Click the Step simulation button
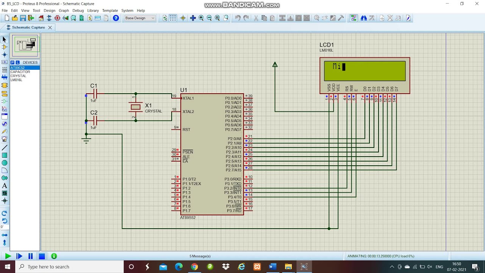Screen dimensions: 485x273 click(x=19, y=256)
